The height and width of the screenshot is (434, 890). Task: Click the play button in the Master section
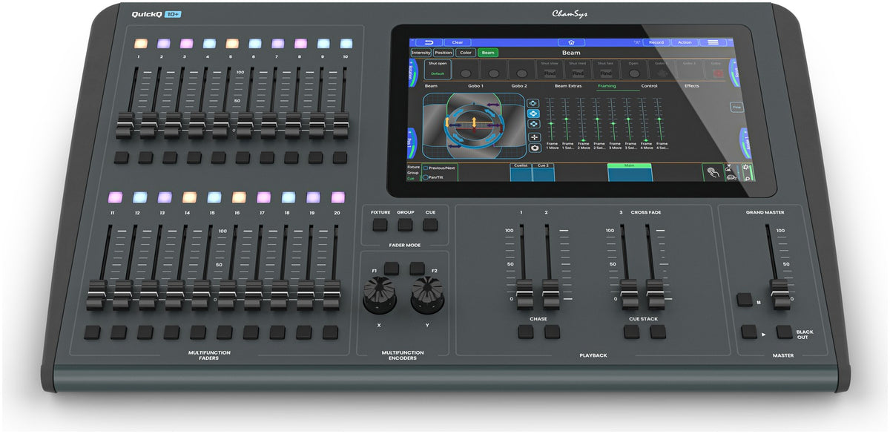[749, 332]
